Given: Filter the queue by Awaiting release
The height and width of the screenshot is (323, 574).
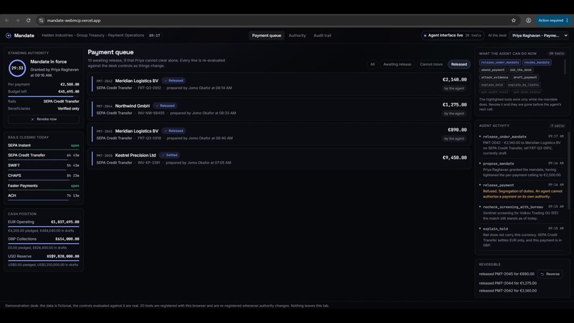Looking at the screenshot, I should 397,64.
